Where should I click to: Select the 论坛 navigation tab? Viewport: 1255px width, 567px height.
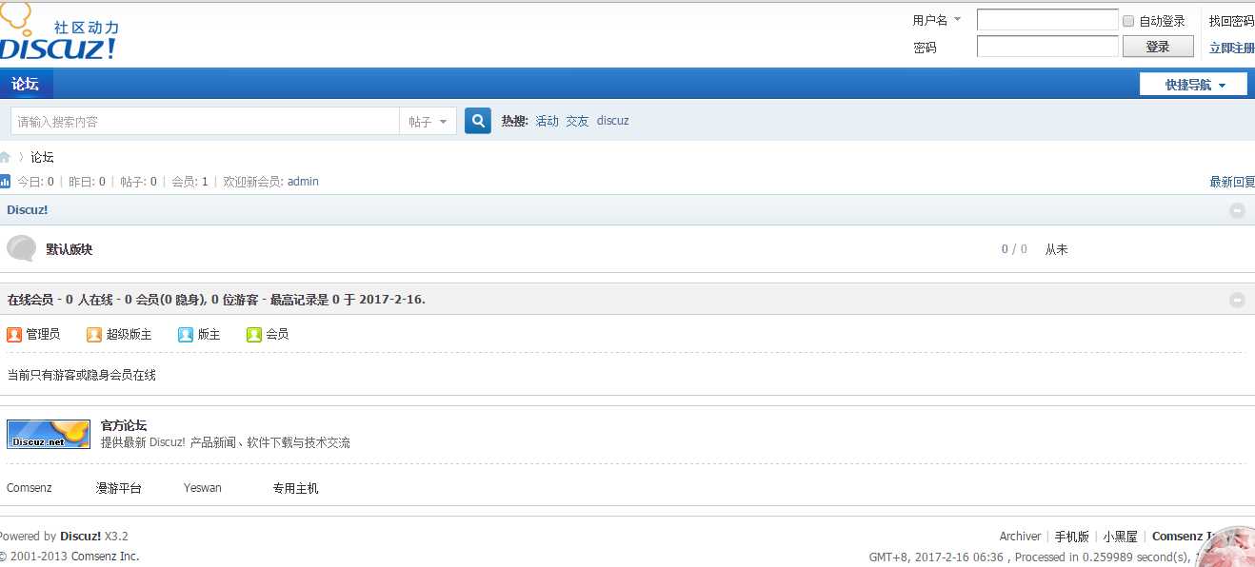pyautogui.click(x=26, y=84)
